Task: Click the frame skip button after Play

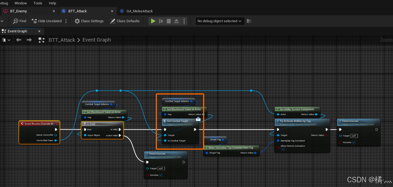Action: coord(161,21)
